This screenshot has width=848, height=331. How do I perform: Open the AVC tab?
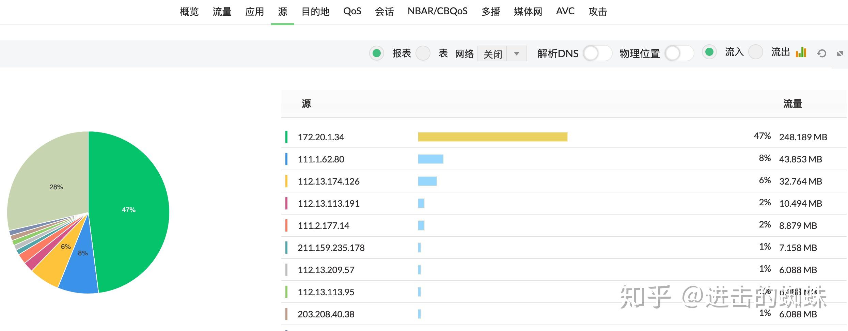coord(565,11)
